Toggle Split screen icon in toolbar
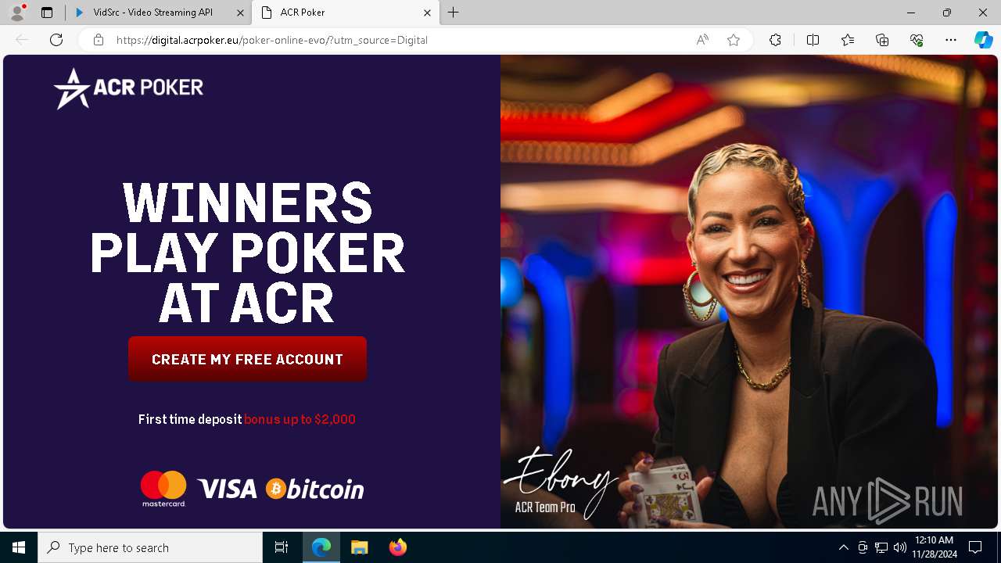1001x563 pixels. click(x=813, y=40)
